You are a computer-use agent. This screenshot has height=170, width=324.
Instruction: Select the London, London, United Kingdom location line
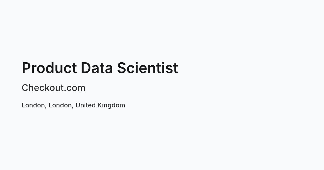[x=73, y=105]
